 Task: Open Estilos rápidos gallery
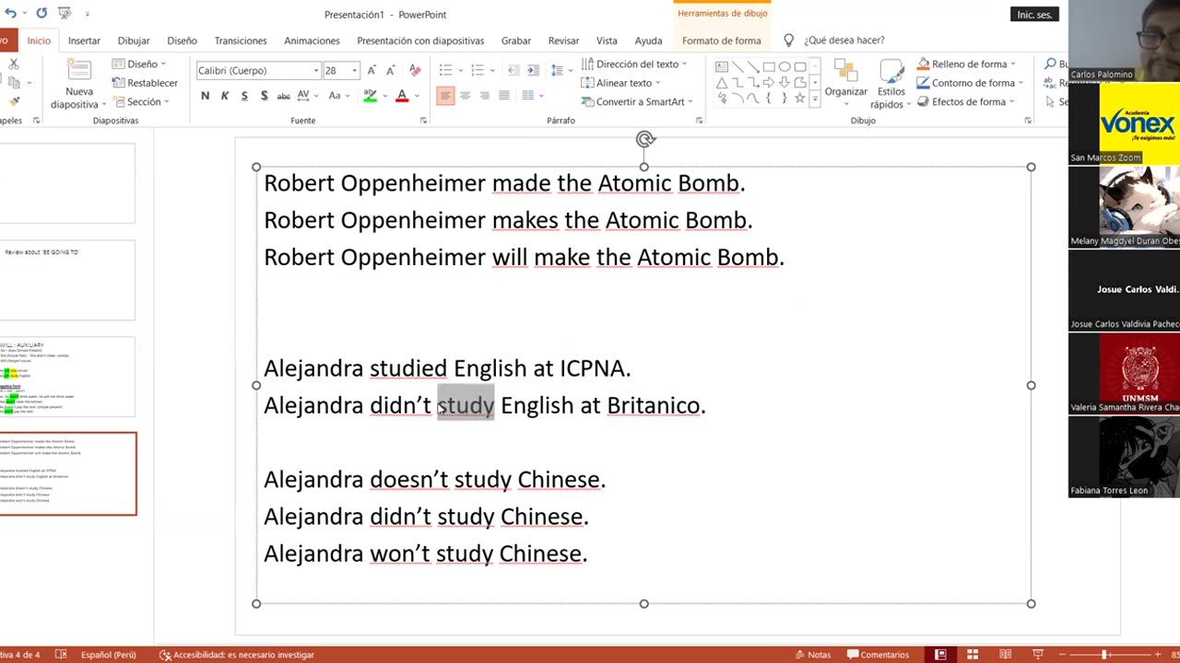891,84
